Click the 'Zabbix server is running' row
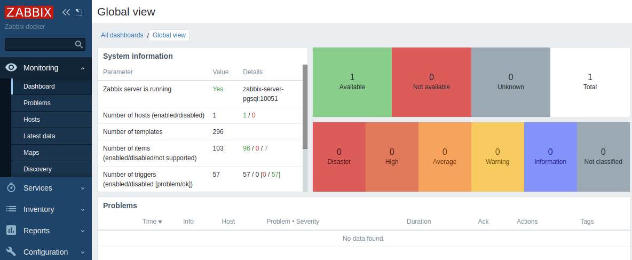The width and height of the screenshot is (632, 260). click(x=200, y=94)
